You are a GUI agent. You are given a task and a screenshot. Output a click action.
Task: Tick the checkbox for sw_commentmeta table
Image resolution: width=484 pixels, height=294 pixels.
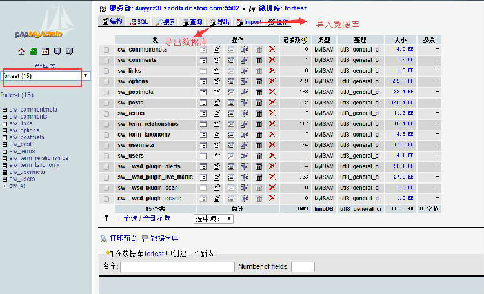(106, 50)
